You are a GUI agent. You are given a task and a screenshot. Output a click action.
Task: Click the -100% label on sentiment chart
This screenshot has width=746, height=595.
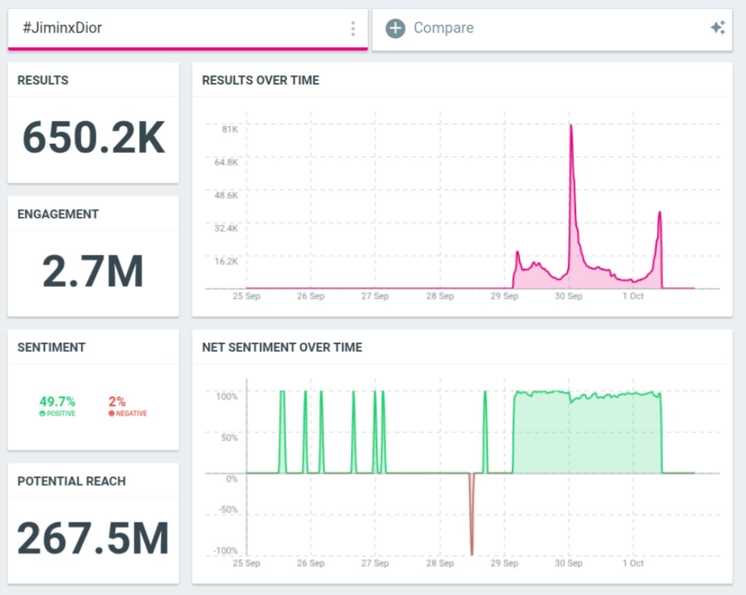[x=225, y=551]
